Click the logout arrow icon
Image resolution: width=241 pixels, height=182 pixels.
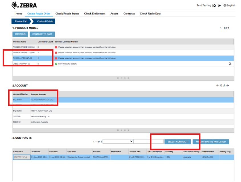coord(219,5)
